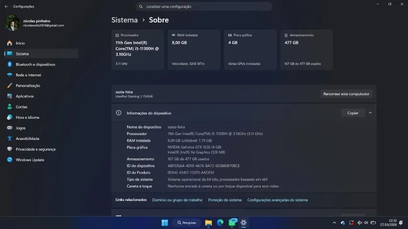408x229 pixels.
Task: Click Várias GPUs instaladas text
Action: [x=244, y=63]
